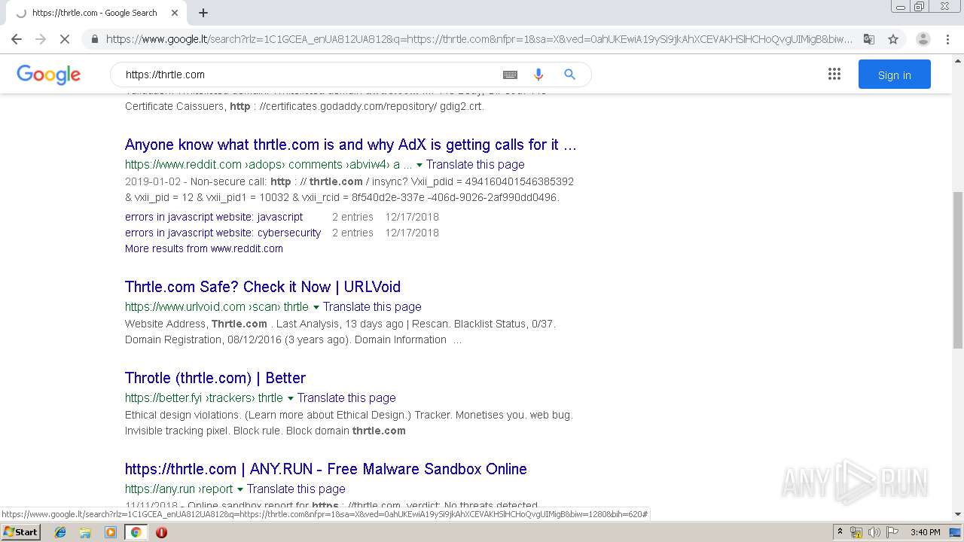Go to Google logo homepage
The width and height of the screenshot is (964, 542).
[48, 75]
